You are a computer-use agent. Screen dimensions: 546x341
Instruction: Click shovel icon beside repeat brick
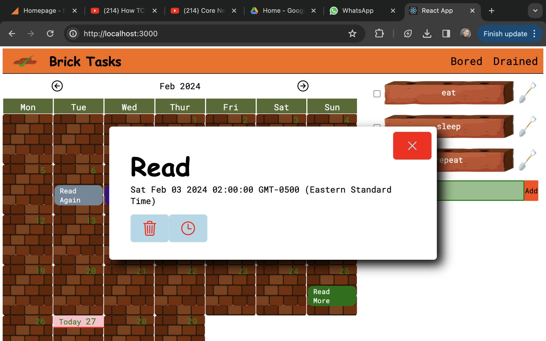[527, 160]
